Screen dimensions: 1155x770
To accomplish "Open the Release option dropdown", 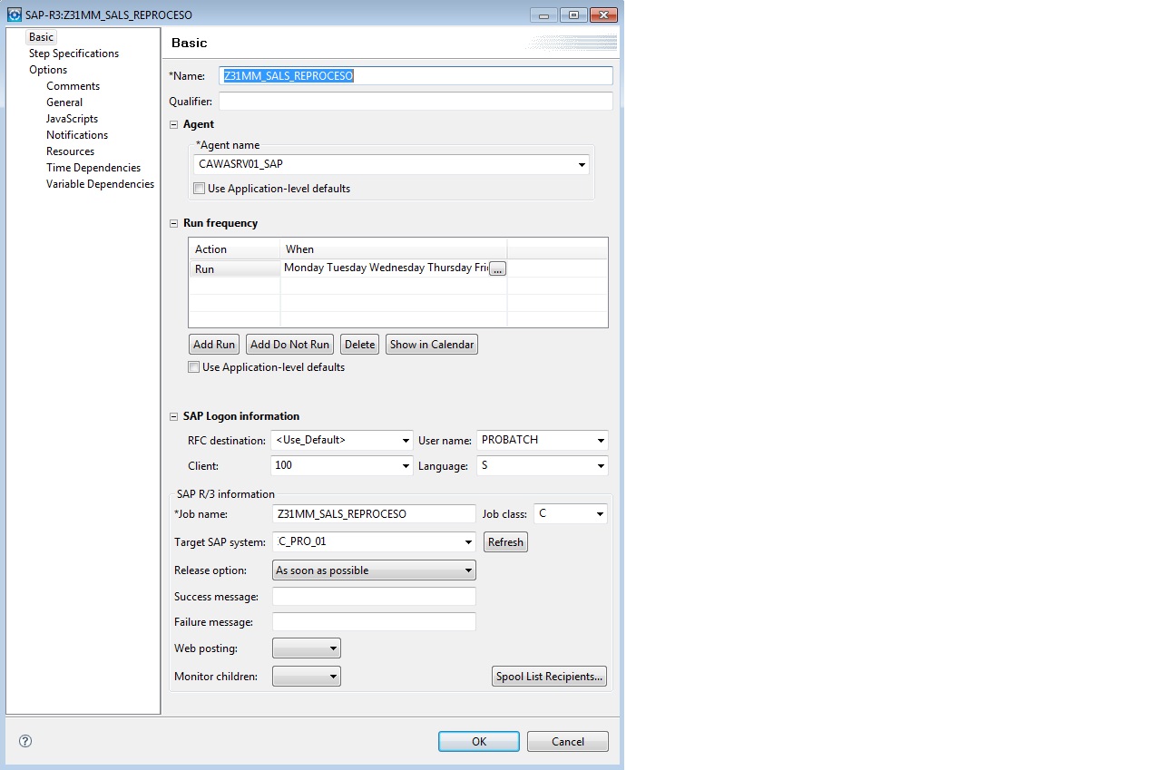I will coord(469,570).
